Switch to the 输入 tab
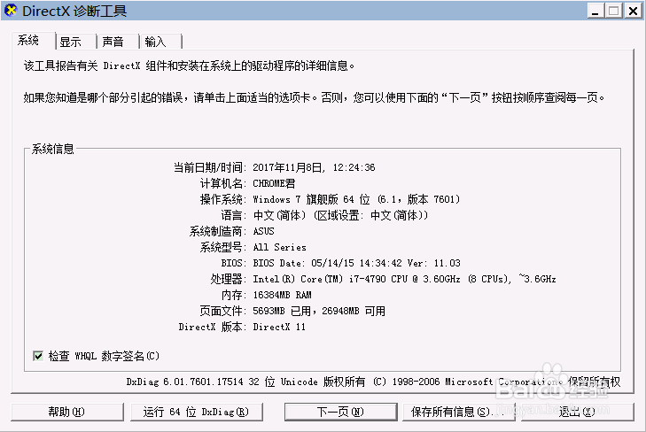Image resolution: width=646 pixels, height=432 pixels. [160, 42]
